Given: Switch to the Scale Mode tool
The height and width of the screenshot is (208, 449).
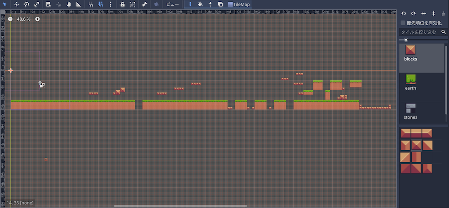Looking at the screenshot, I should click(x=36, y=4).
